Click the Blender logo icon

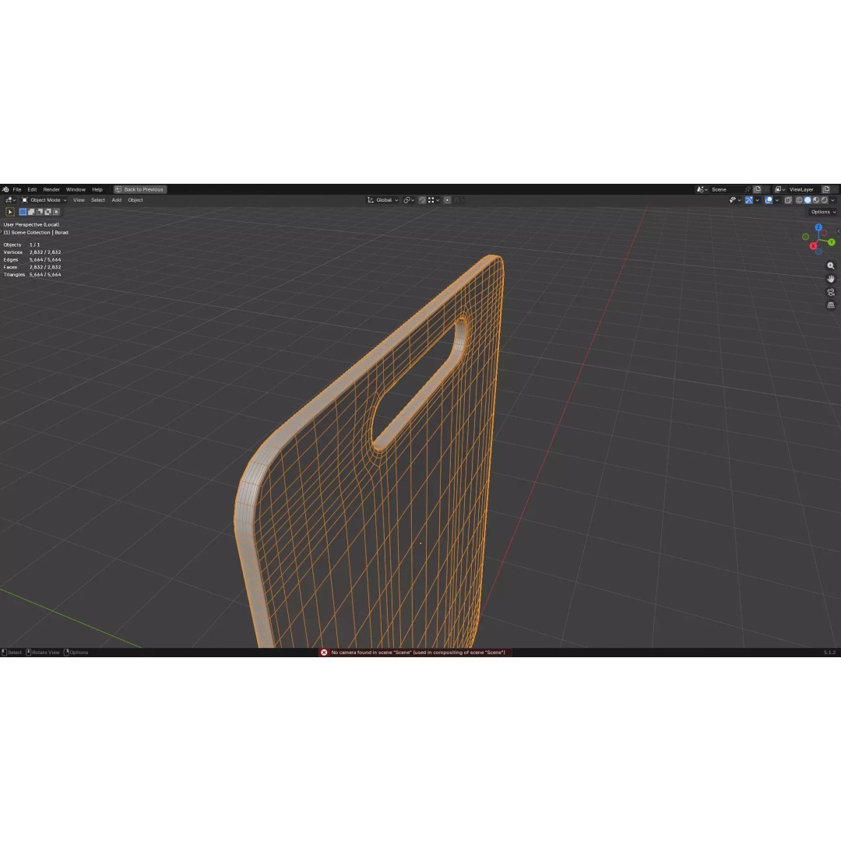[x=5, y=189]
